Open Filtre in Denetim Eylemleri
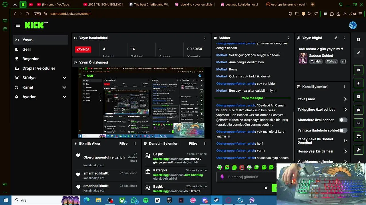The width and height of the screenshot is (366, 205). [x=193, y=143]
